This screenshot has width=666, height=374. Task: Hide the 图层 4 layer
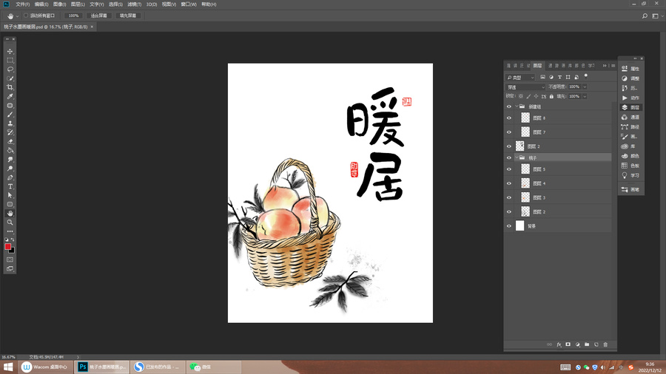point(509,183)
